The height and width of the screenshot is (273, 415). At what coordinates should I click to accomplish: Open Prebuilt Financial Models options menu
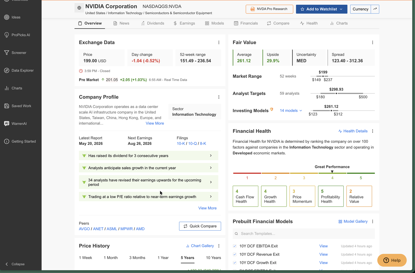[372, 221]
